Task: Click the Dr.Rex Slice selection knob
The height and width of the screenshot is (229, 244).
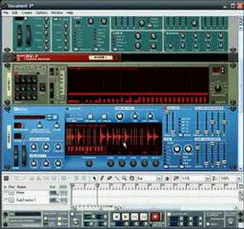Action: [111, 163]
